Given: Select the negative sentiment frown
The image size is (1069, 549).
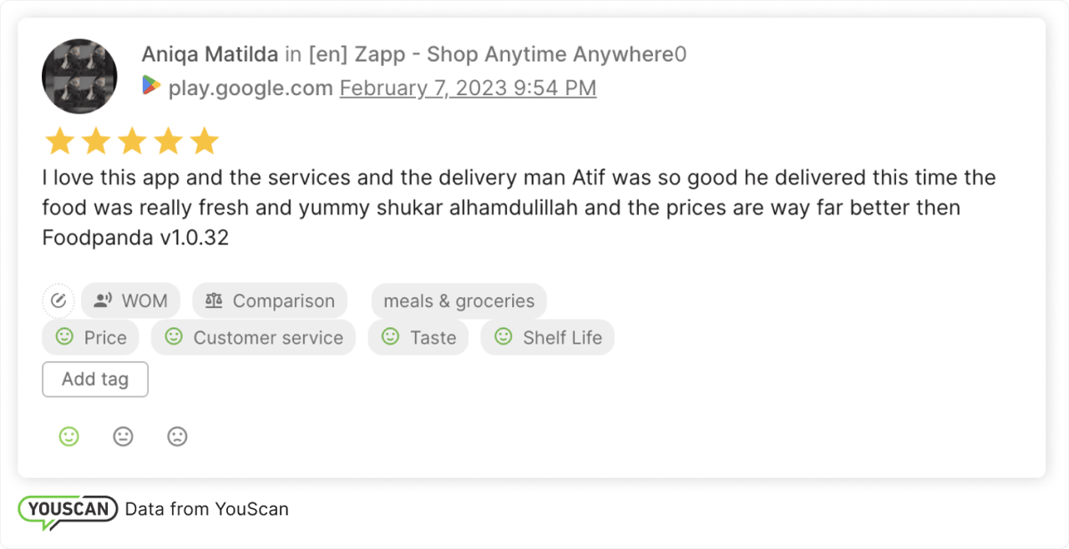Looking at the screenshot, I should point(177,436).
